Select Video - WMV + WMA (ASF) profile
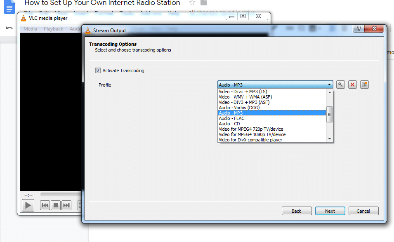Screen dimensions: 394x242 tap(271, 97)
